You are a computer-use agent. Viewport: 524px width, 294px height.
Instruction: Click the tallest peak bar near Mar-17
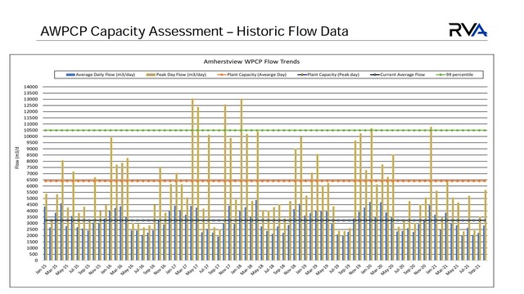click(192, 180)
